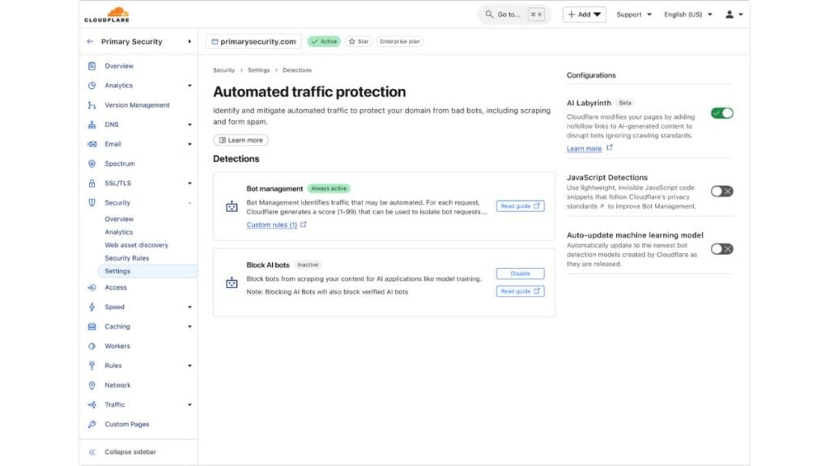Click the Security shield icon
Screen dimensions: 829x466
click(x=92, y=203)
